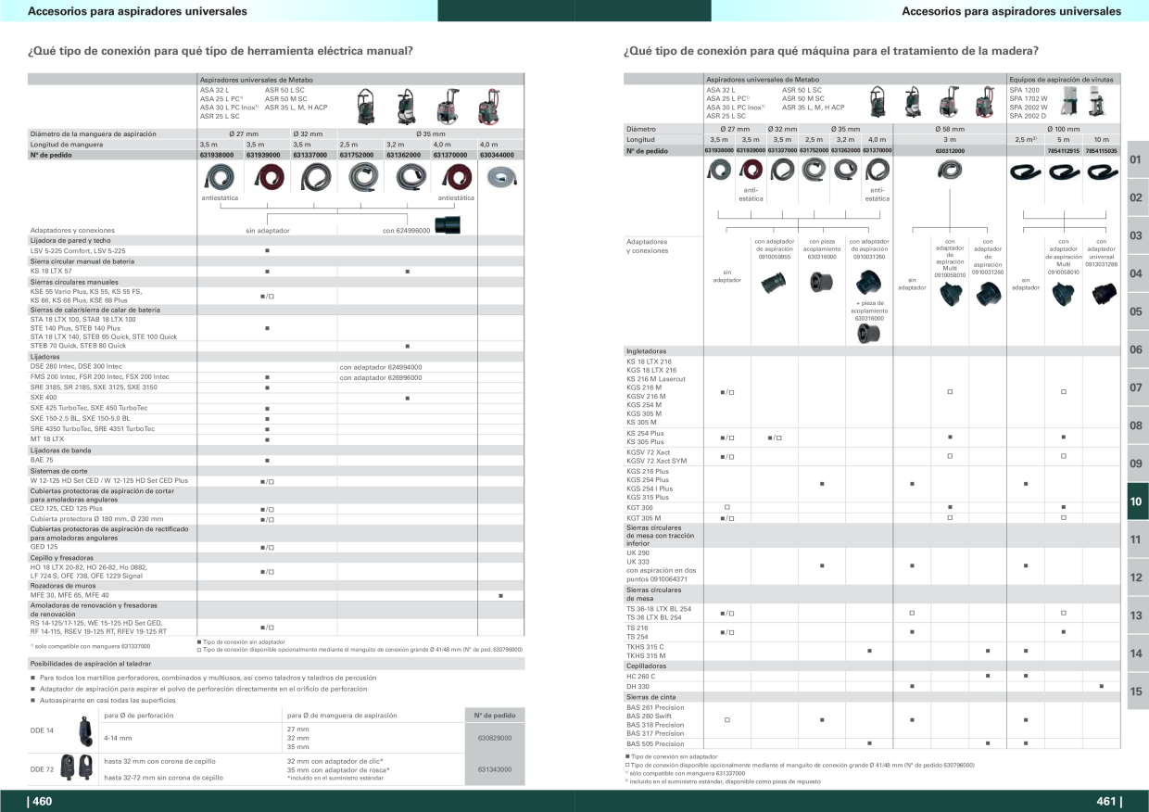Click page number 460
Image resolution: width=1149 pixels, height=812 pixels.
pos(41,802)
